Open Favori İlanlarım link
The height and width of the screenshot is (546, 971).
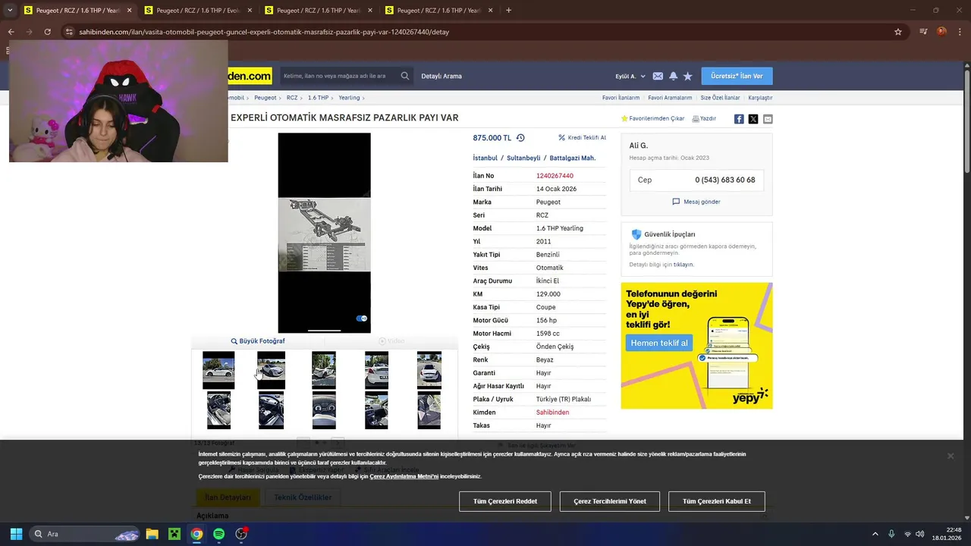pos(621,98)
